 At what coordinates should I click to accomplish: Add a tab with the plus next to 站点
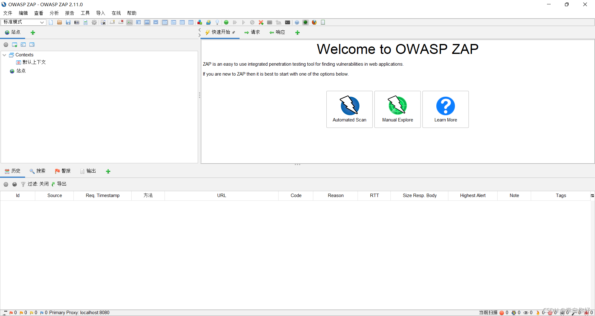33,33
